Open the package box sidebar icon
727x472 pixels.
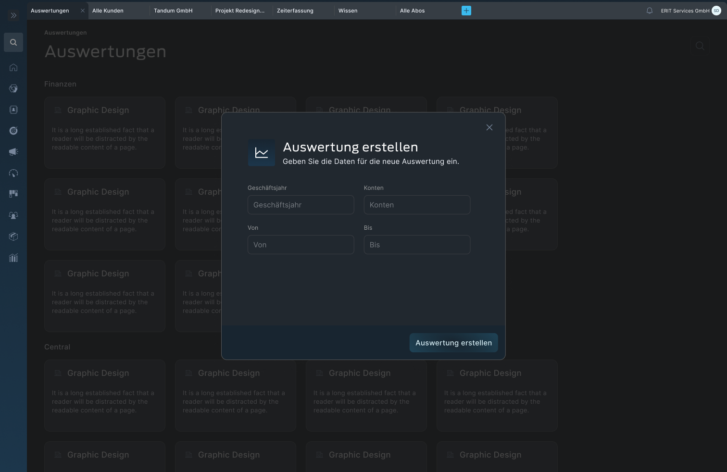coord(13,236)
